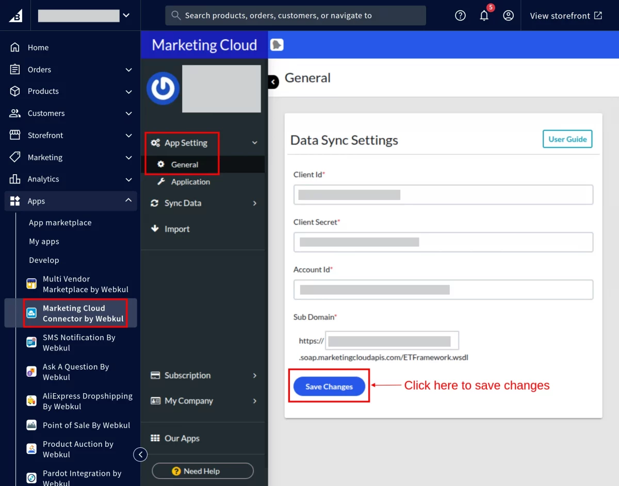Open the user account profile icon
Screen dimensions: 619x486
point(508,15)
